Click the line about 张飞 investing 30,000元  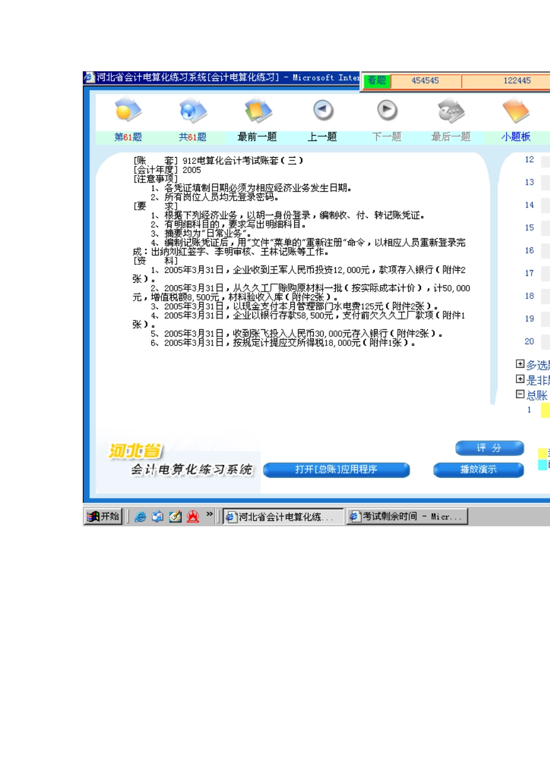click(x=296, y=334)
